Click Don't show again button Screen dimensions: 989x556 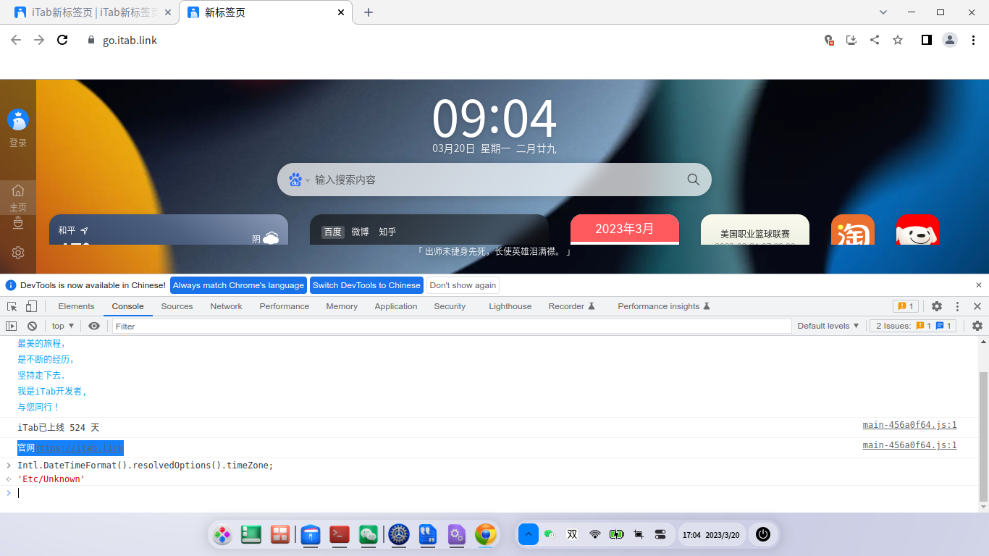(x=463, y=285)
